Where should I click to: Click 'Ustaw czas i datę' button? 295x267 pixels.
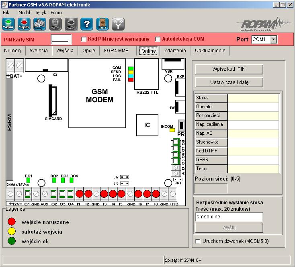tap(229, 82)
